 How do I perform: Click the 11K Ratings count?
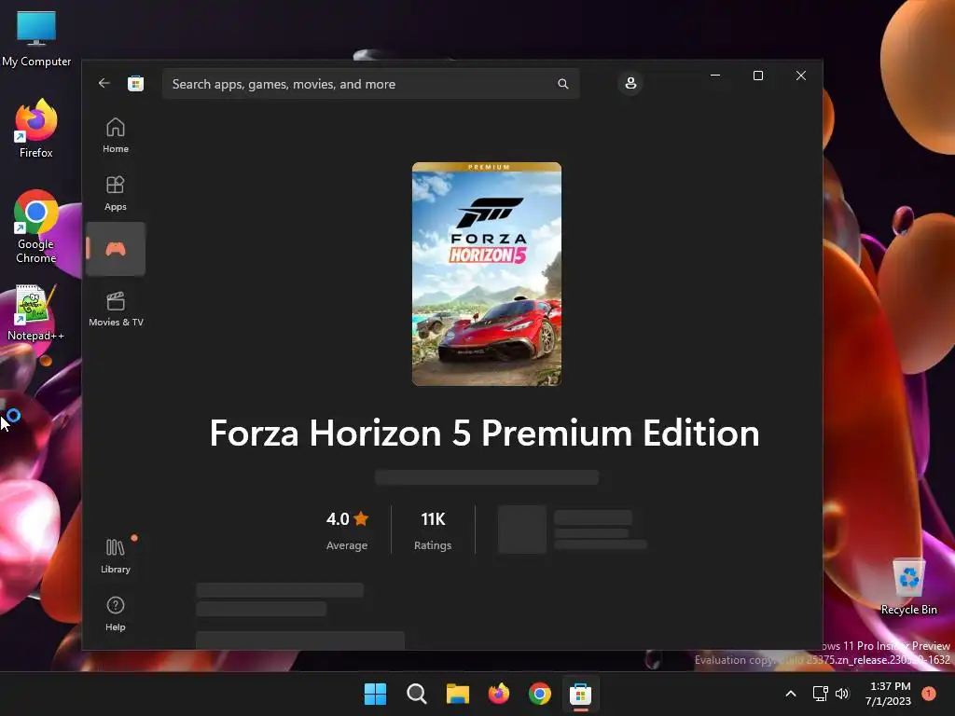[433, 530]
